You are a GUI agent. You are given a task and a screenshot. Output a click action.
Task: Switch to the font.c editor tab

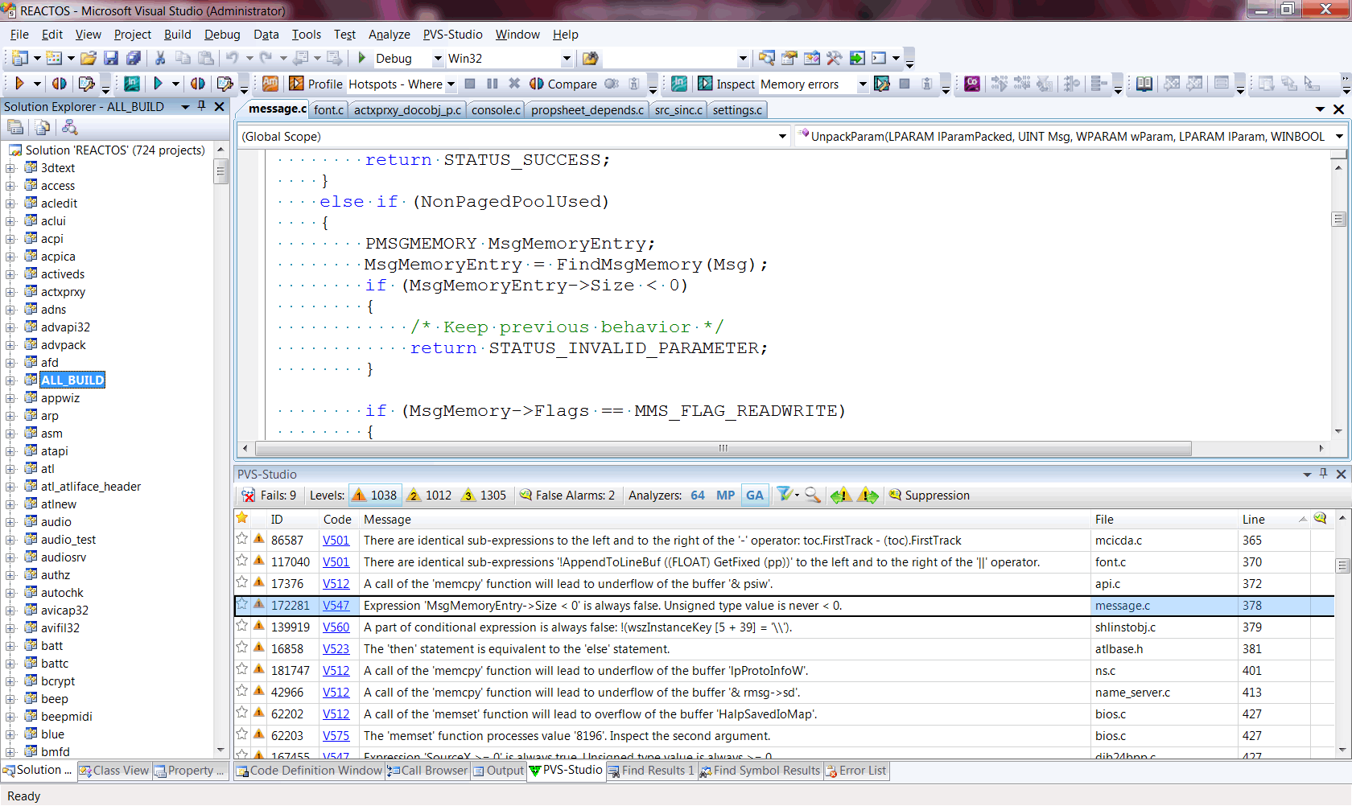pos(328,110)
